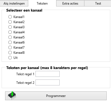
Task: Select the Uit radio button
Action: coord(10,57)
